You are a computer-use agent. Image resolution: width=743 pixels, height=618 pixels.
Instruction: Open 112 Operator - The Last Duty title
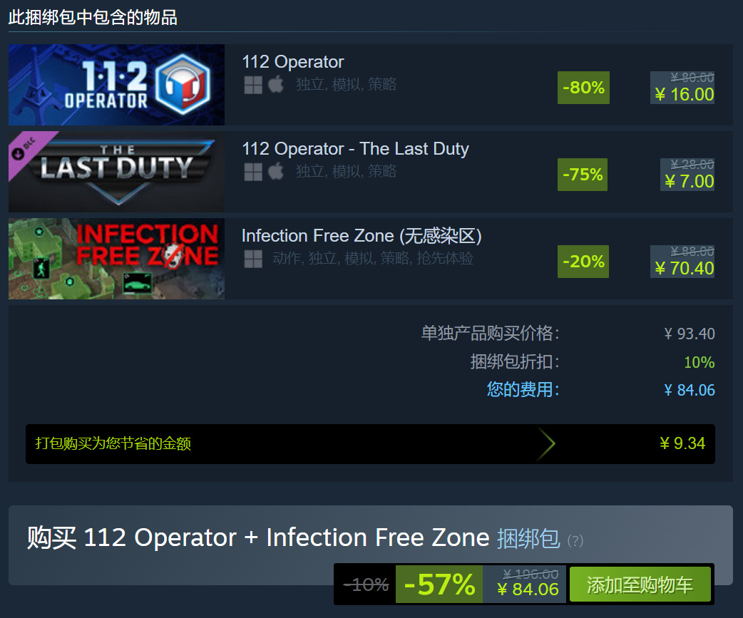tap(355, 149)
